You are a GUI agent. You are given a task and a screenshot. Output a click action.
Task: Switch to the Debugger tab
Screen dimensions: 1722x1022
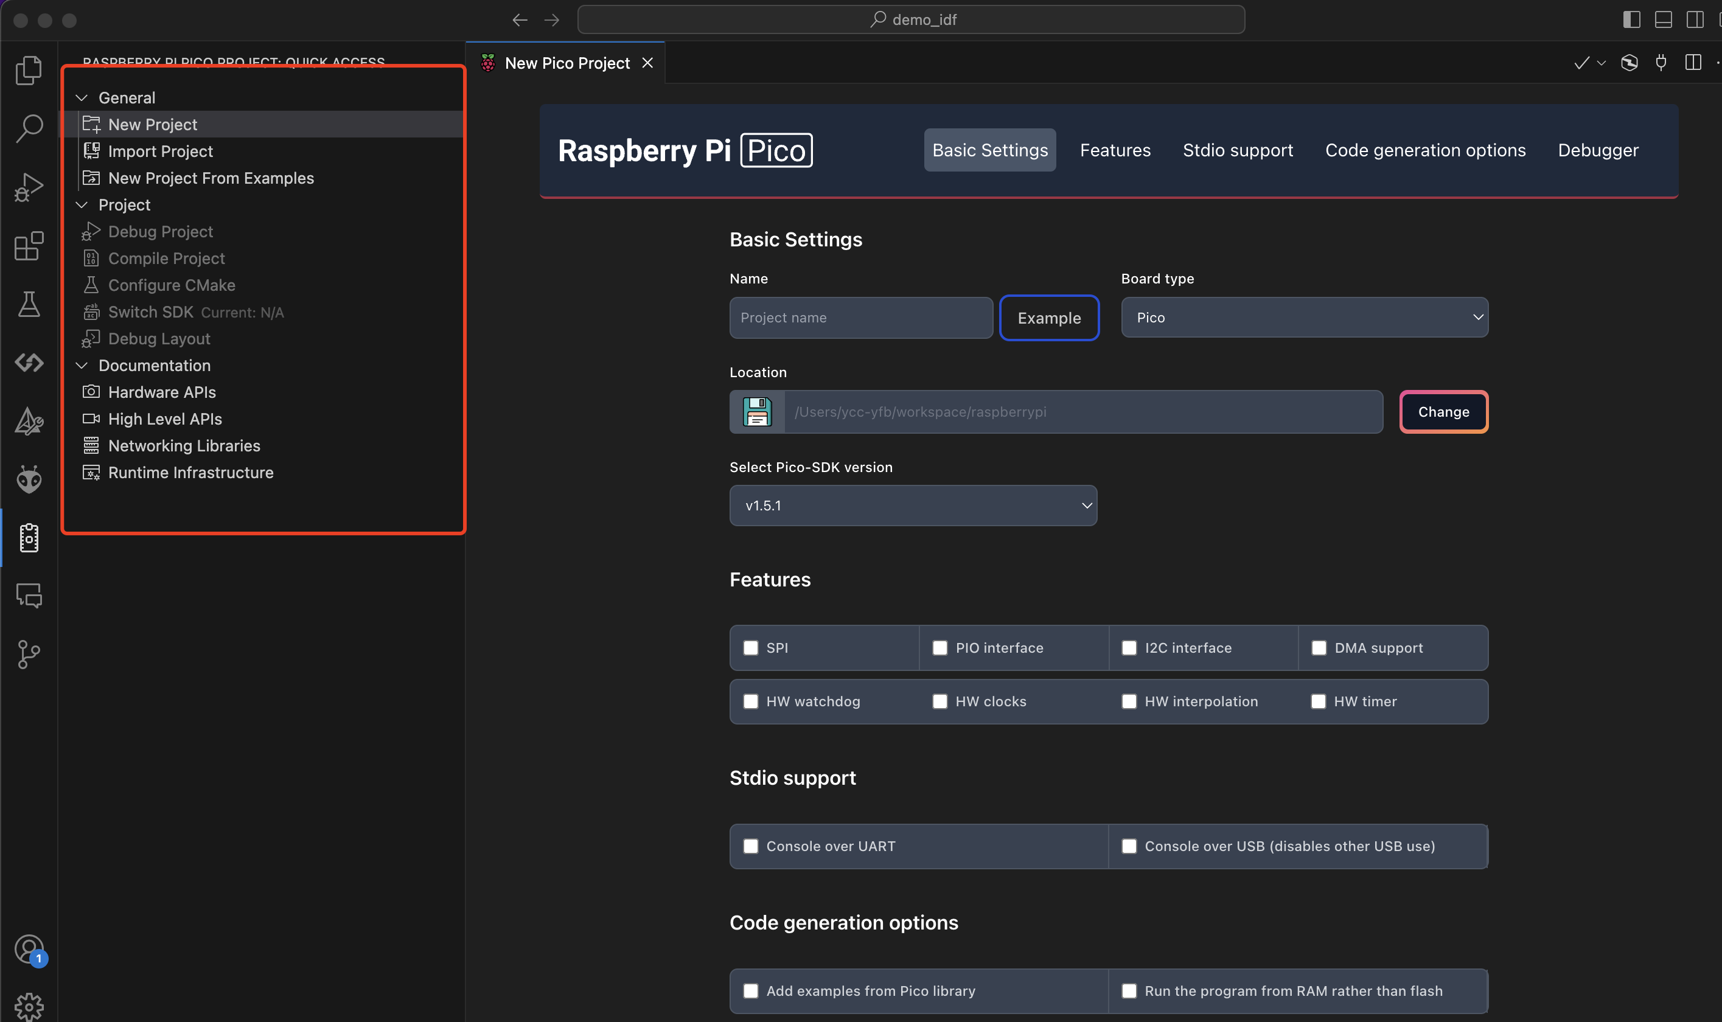tap(1598, 150)
